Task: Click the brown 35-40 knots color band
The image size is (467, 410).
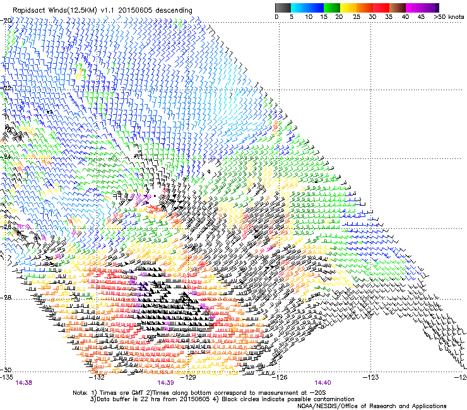Action: [x=398, y=8]
